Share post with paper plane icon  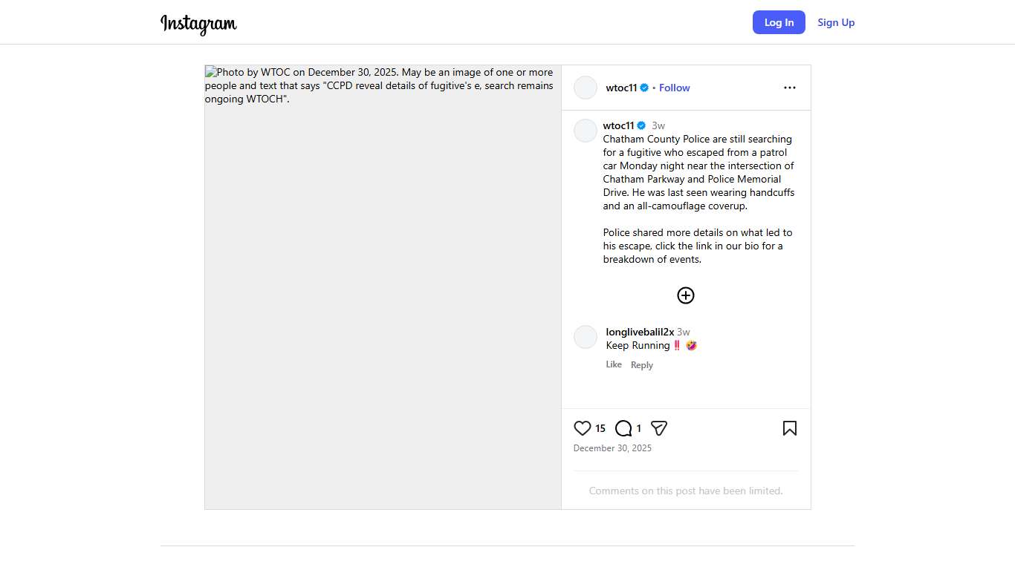tap(659, 428)
